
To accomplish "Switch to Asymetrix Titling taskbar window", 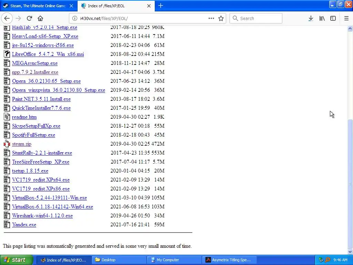I will (230, 260).
